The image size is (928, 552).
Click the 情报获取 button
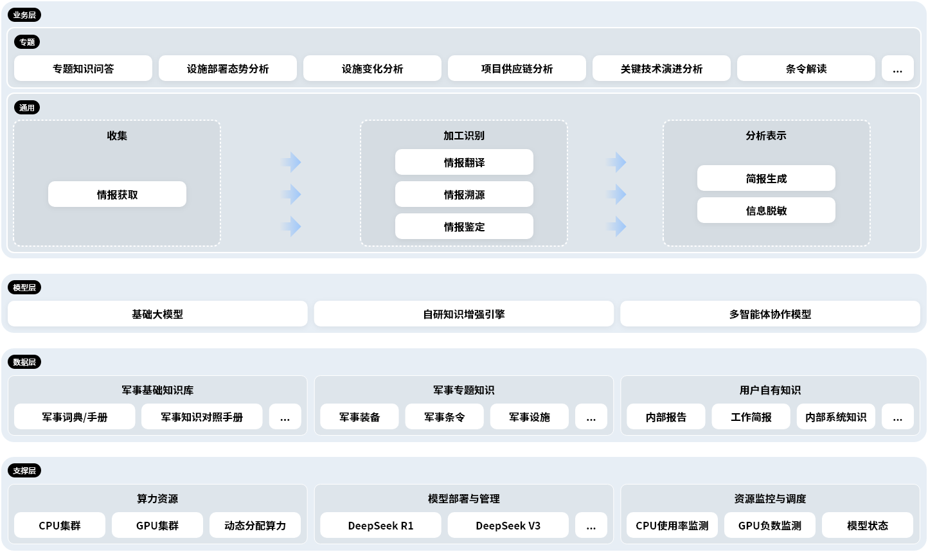117,195
